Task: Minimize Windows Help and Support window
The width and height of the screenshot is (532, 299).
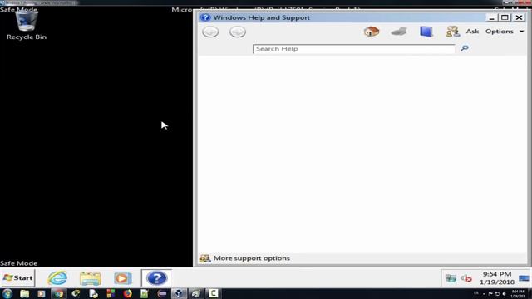Action: pos(491,17)
